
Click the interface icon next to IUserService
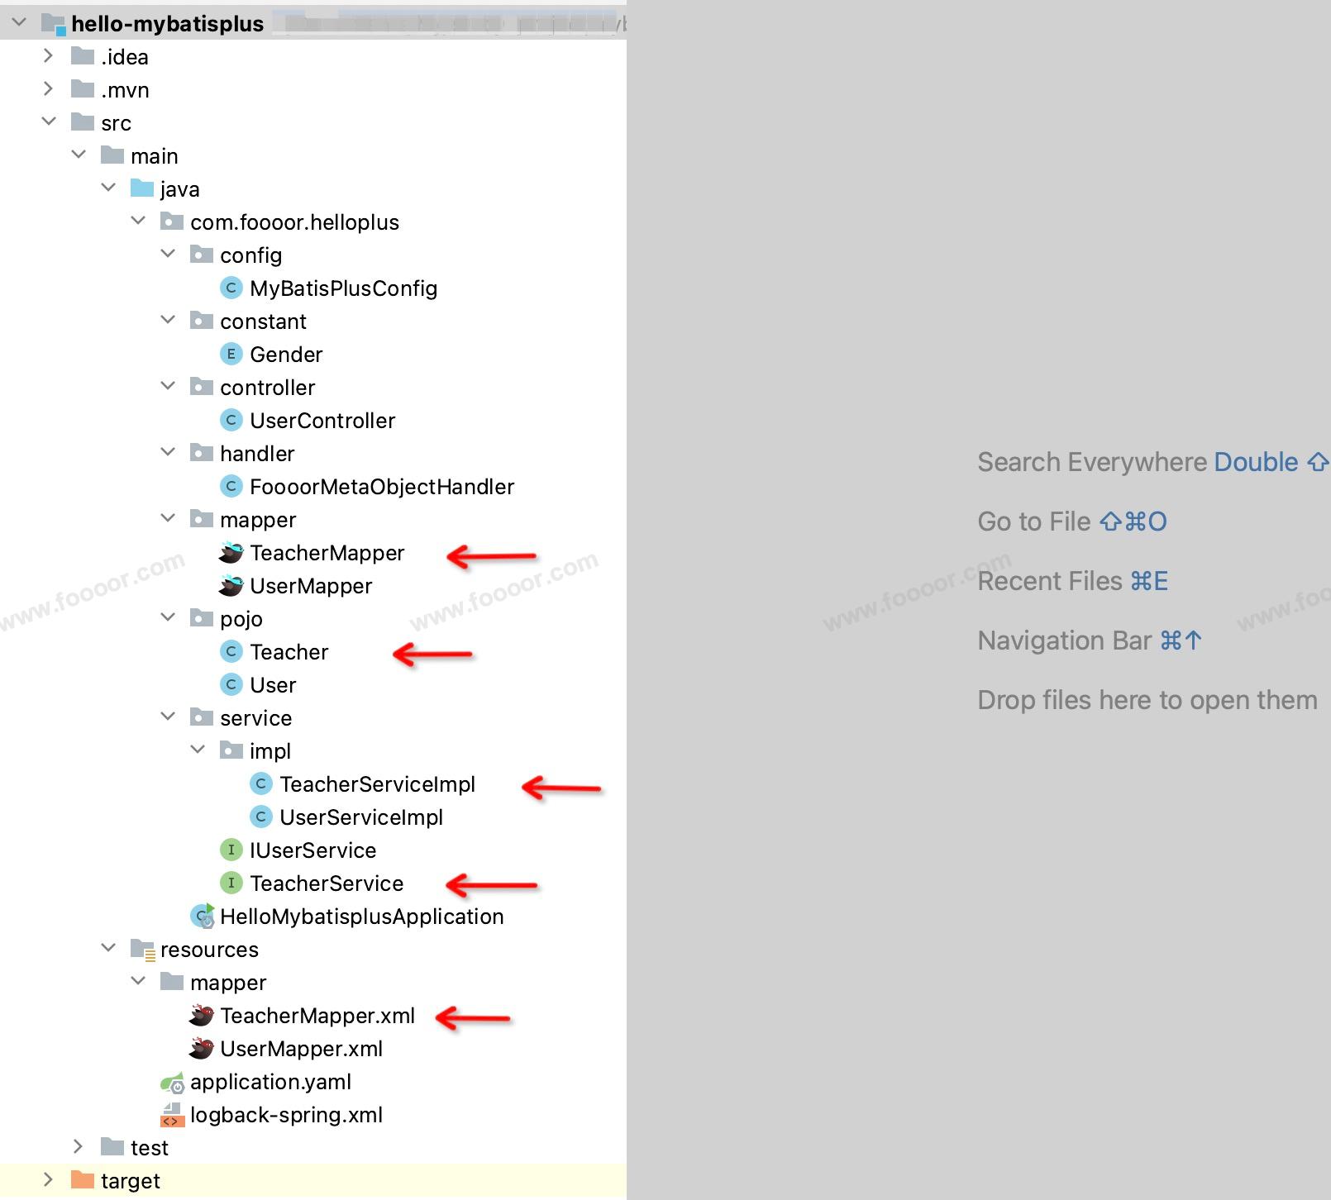click(x=231, y=850)
